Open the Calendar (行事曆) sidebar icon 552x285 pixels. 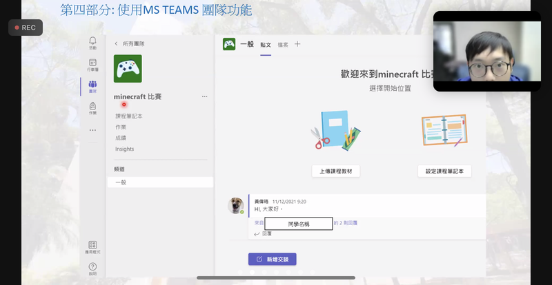point(92,64)
